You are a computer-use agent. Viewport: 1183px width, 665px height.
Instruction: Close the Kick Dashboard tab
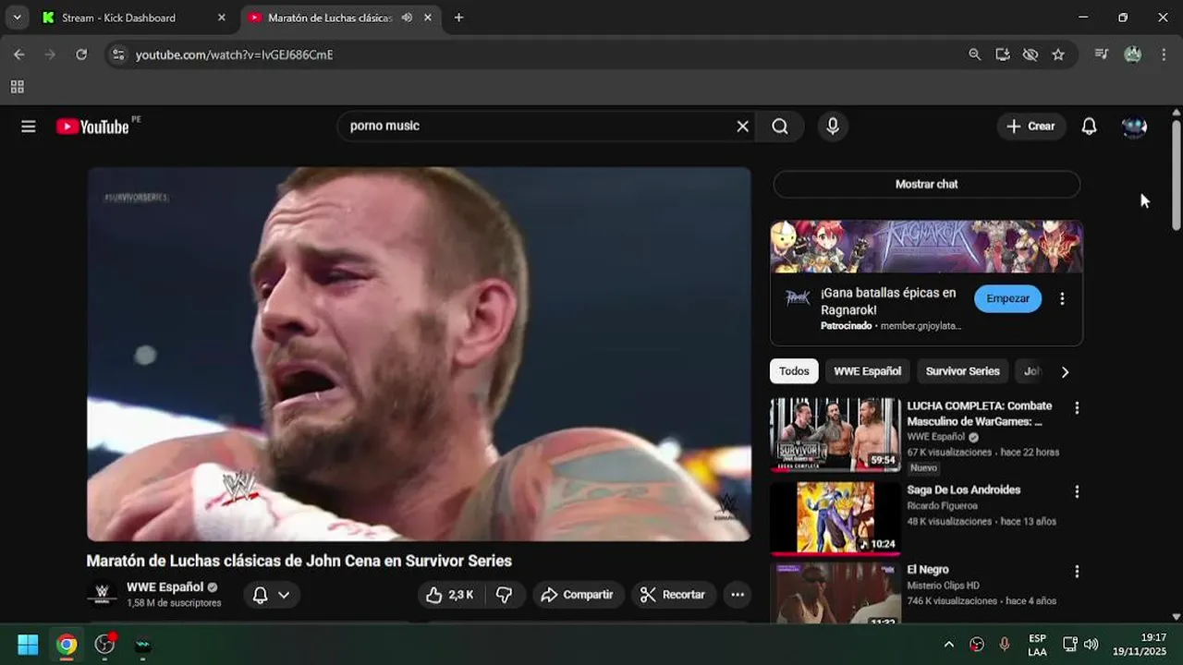coord(221,18)
